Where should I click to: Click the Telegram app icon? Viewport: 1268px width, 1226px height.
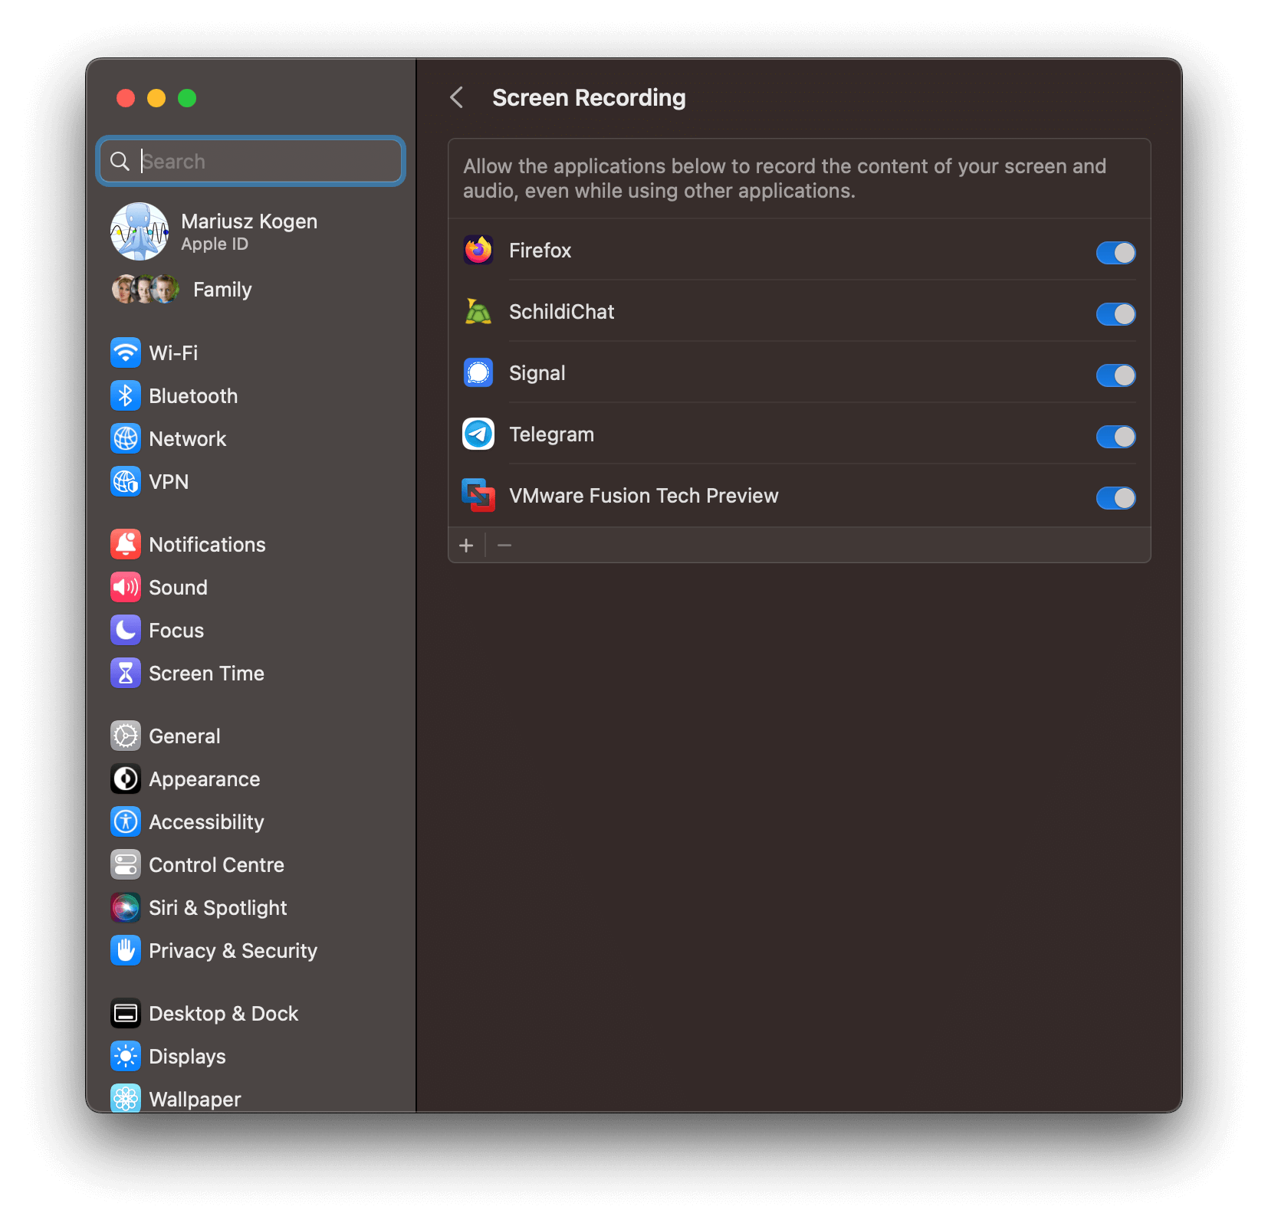pyautogui.click(x=478, y=434)
